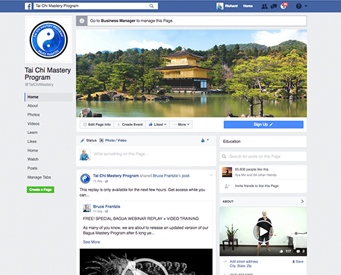Click the invite friends person icon
The image size is (341, 275).
click(x=227, y=186)
